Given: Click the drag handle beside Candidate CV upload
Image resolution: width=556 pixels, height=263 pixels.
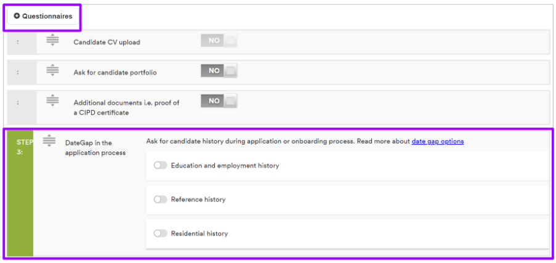Looking at the screenshot, I should pos(52,41).
